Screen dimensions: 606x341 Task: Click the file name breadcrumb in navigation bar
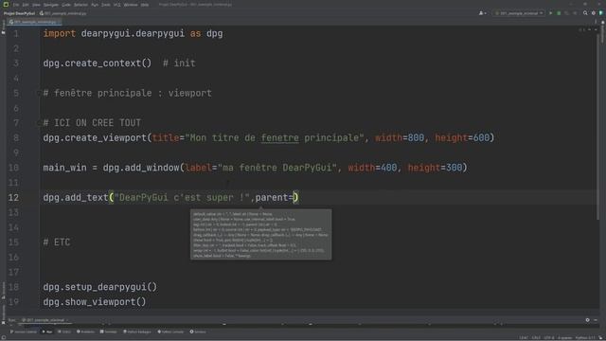coord(64,13)
